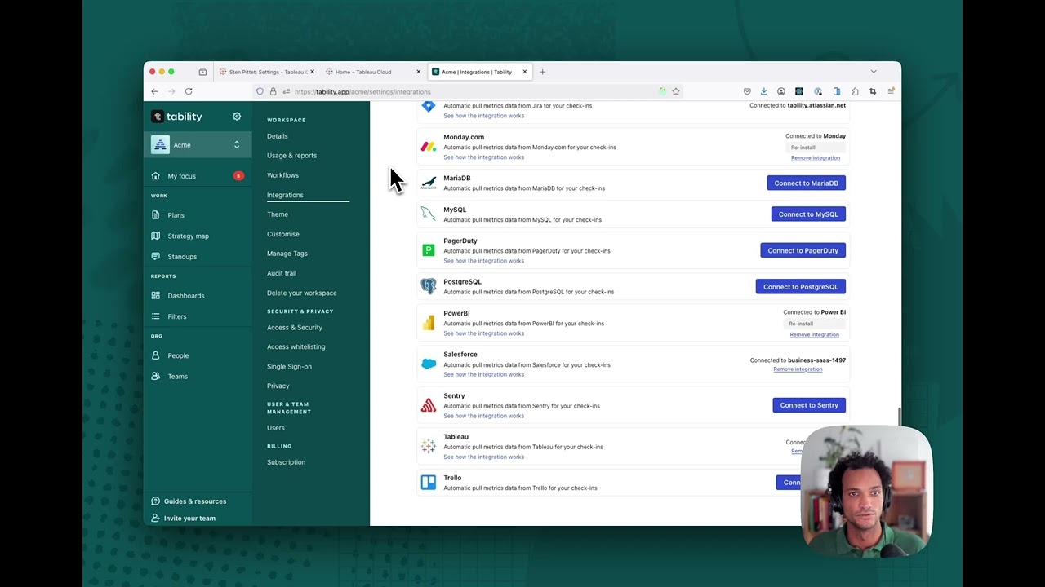Remove the Power BI integration link

(814, 334)
